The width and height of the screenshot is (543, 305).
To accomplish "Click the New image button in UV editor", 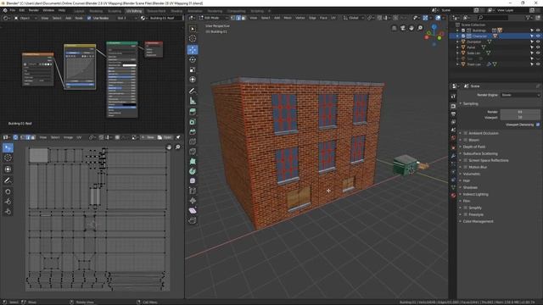I will 148,137.
